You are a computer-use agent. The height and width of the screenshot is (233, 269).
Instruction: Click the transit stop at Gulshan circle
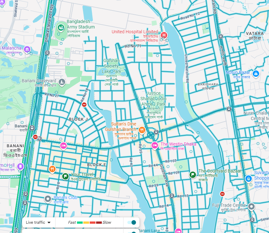[x=156, y=132]
